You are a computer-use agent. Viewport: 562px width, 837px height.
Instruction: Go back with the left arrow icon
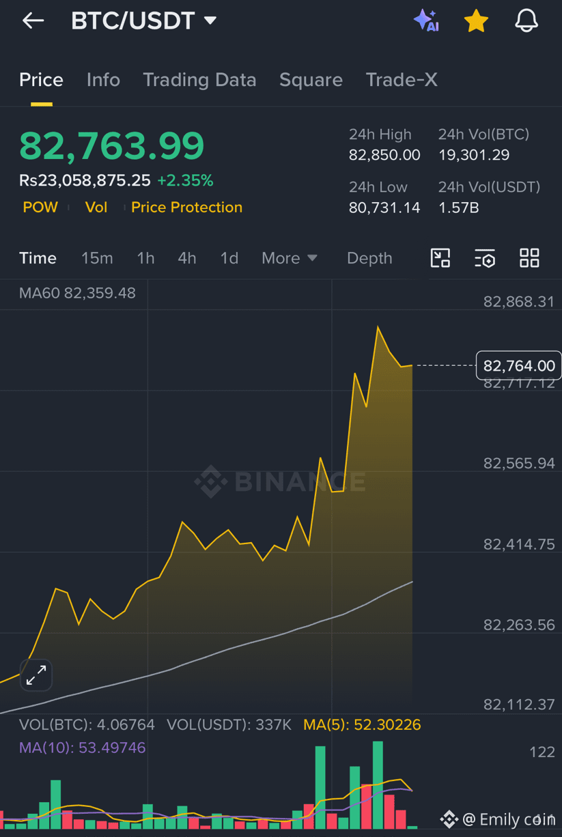point(33,21)
